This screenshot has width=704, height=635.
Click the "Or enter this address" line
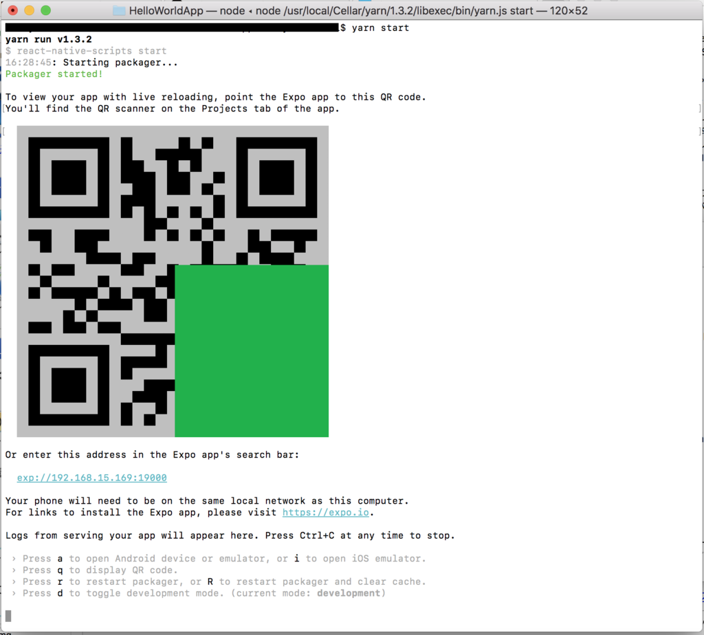(152, 454)
